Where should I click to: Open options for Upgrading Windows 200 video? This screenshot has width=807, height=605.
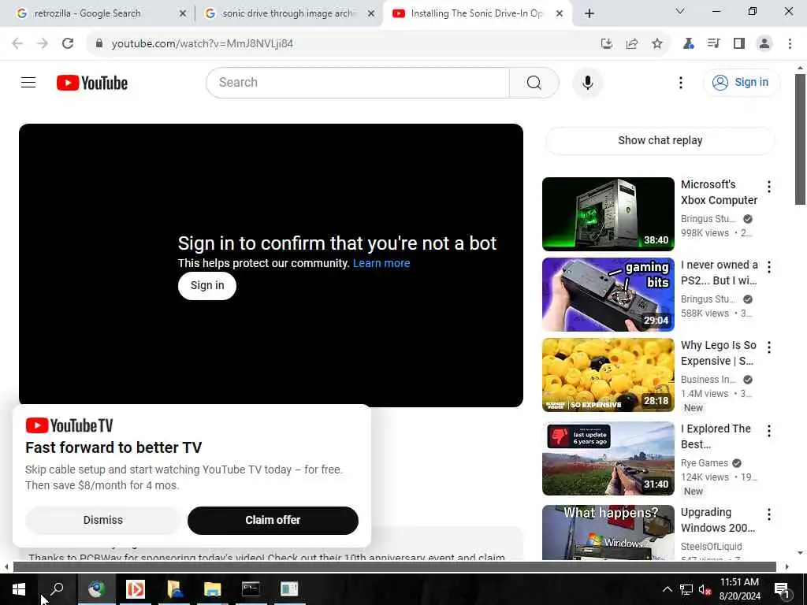click(768, 514)
